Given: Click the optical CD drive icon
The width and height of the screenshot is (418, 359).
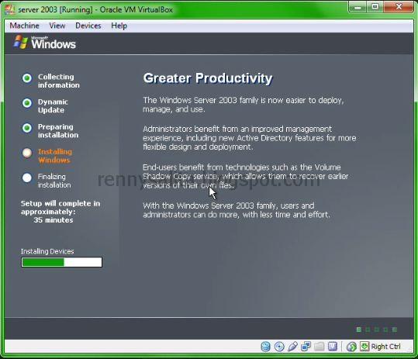Looking at the screenshot, I should pyautogui.click(x=279, y=347).
